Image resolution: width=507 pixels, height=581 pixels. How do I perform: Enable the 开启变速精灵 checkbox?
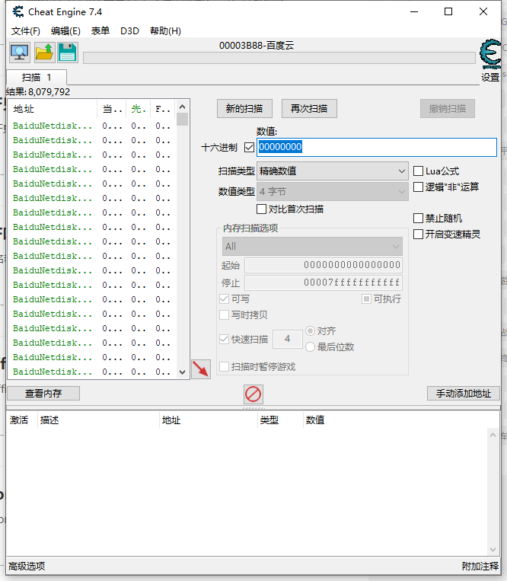[x=418, y=234]
